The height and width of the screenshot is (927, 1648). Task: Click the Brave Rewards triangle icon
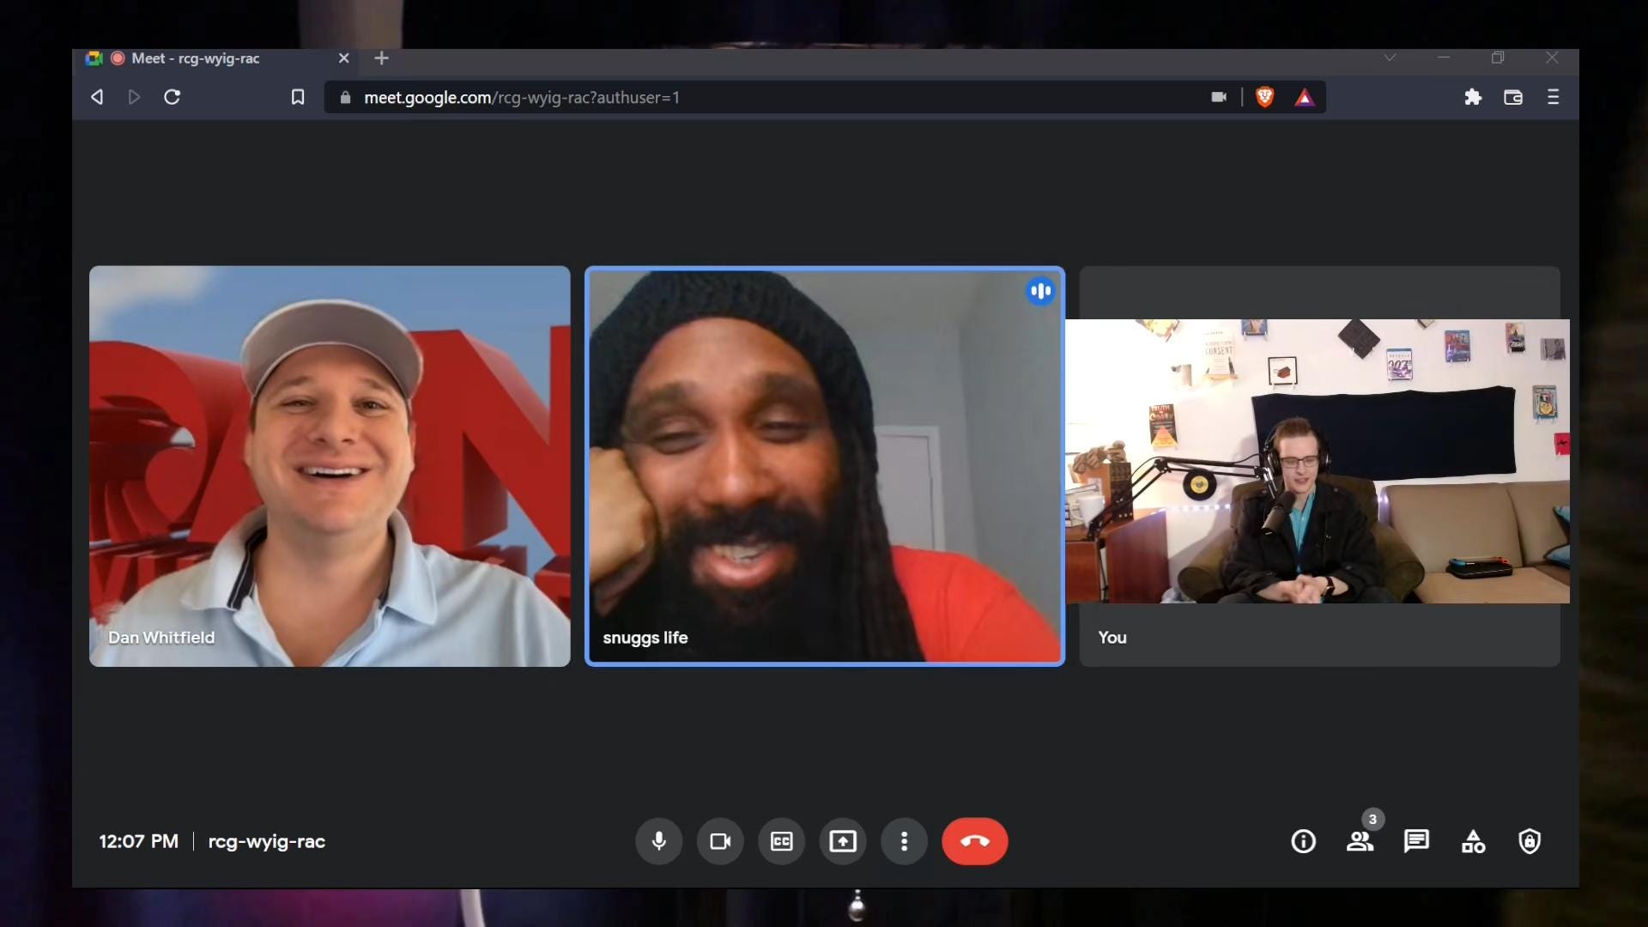(1305, 97)
